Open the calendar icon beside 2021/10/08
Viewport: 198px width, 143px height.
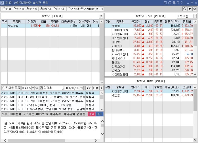click(x=81, y=88)
